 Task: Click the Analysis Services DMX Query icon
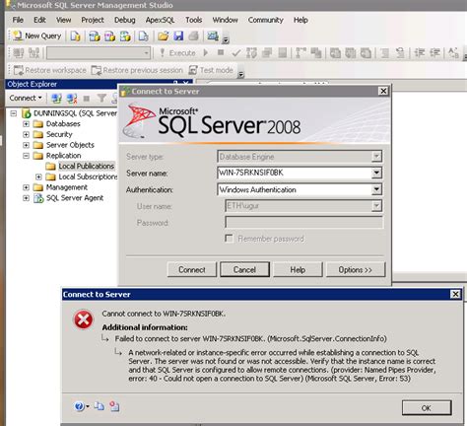coord(109,35)
